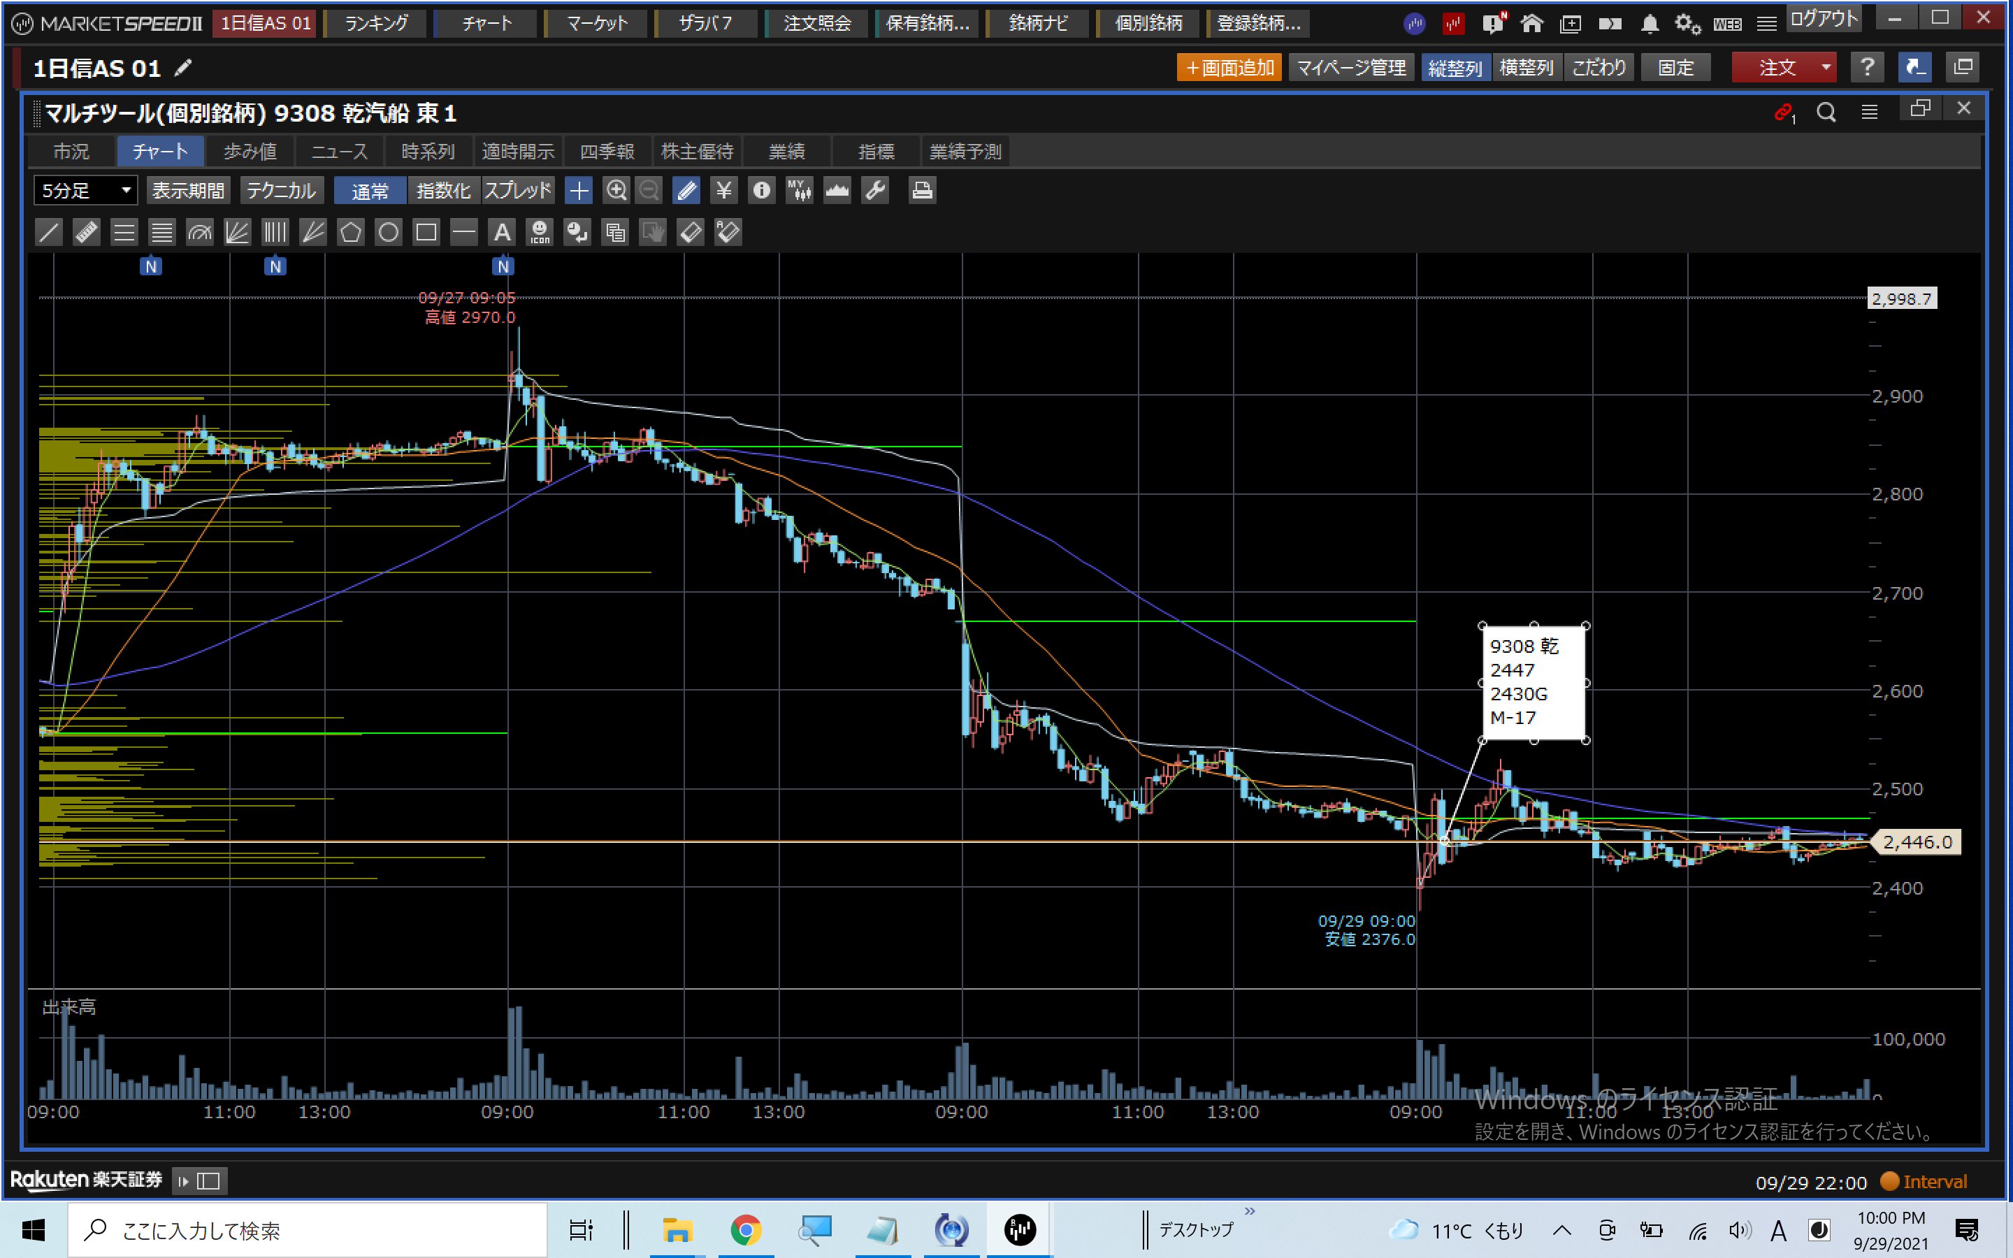Open the ランキング top menu tab
This screenshot has width=2013, height=1258.
376,23
